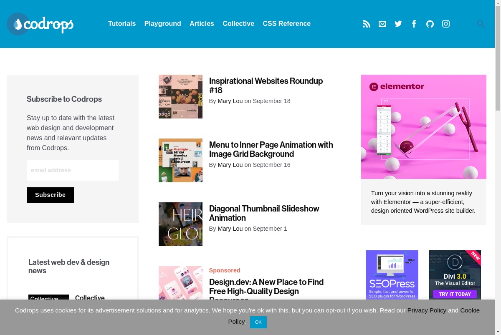
Task: Click the Elementor ad description text
Action: (x=423, y=202)
